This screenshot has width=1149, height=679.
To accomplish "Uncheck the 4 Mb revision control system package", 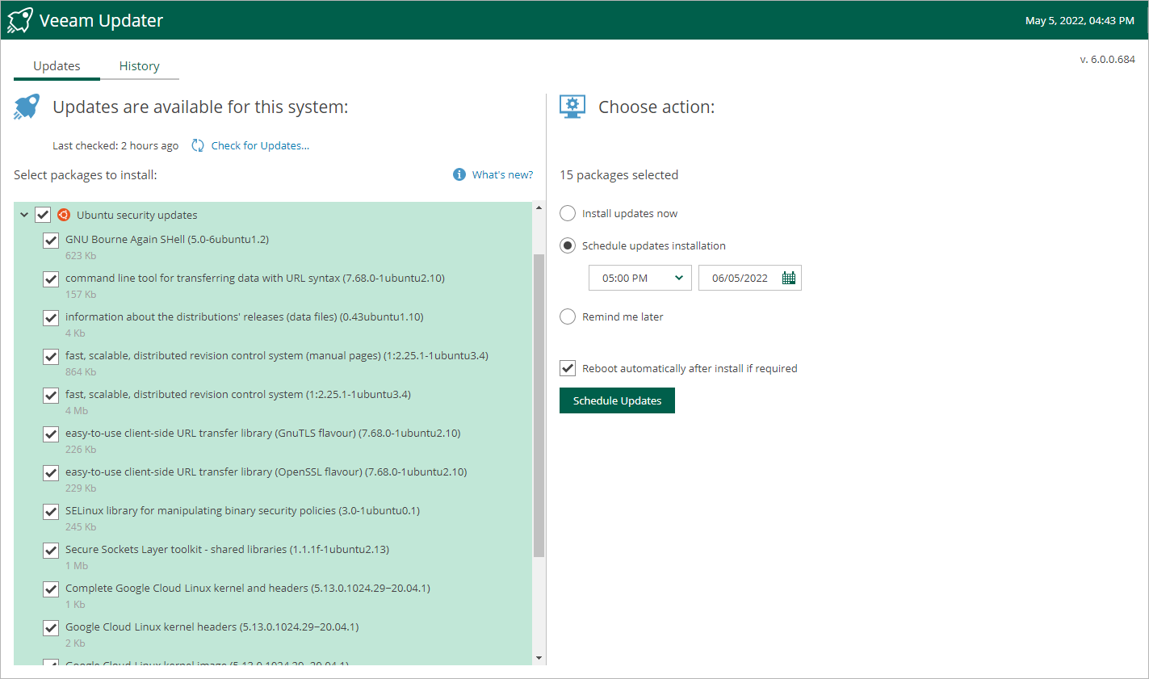I will 51,396.
